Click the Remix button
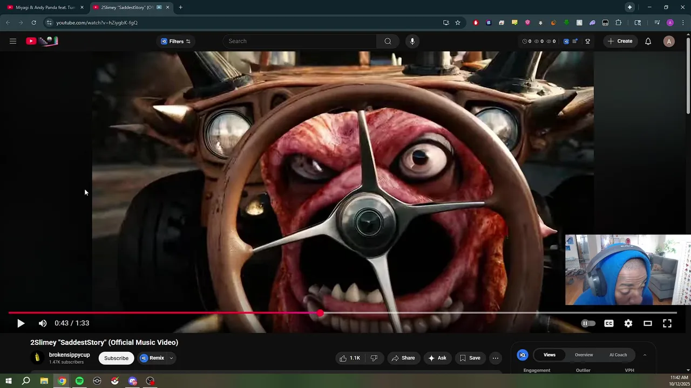This screenshot has width=691, height=388. (152, 358)
